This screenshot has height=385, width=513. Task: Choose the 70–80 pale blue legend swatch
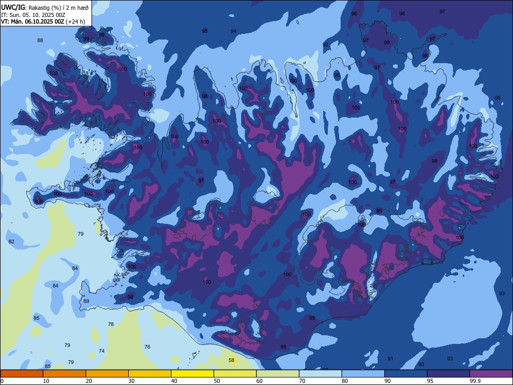pos(320,374)
